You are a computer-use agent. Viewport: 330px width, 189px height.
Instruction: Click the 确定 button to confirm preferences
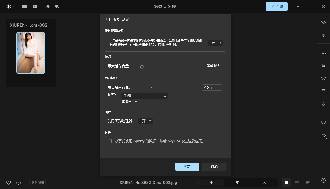coord(187,167)
